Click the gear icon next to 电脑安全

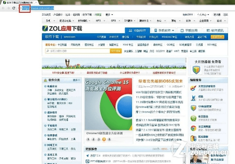click(45, 86)
